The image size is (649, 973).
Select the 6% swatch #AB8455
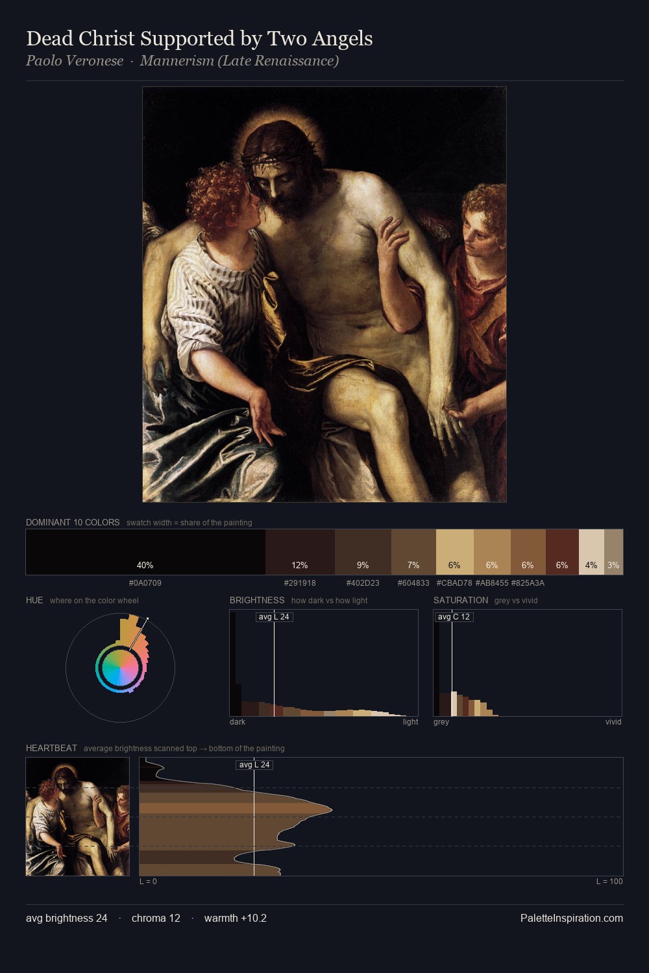click(x=492, y=552)
